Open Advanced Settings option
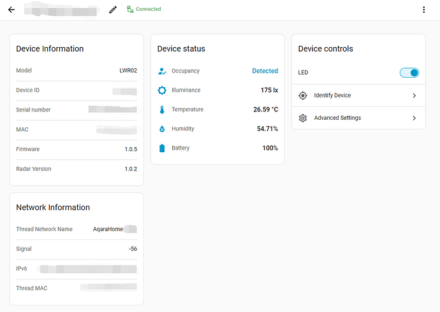The image size is (440, 312). point(358,118)
